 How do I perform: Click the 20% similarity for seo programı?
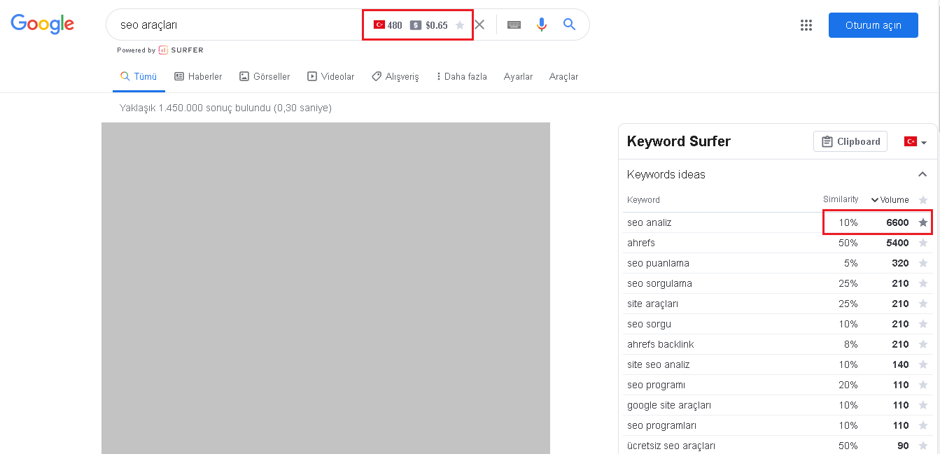848,385
